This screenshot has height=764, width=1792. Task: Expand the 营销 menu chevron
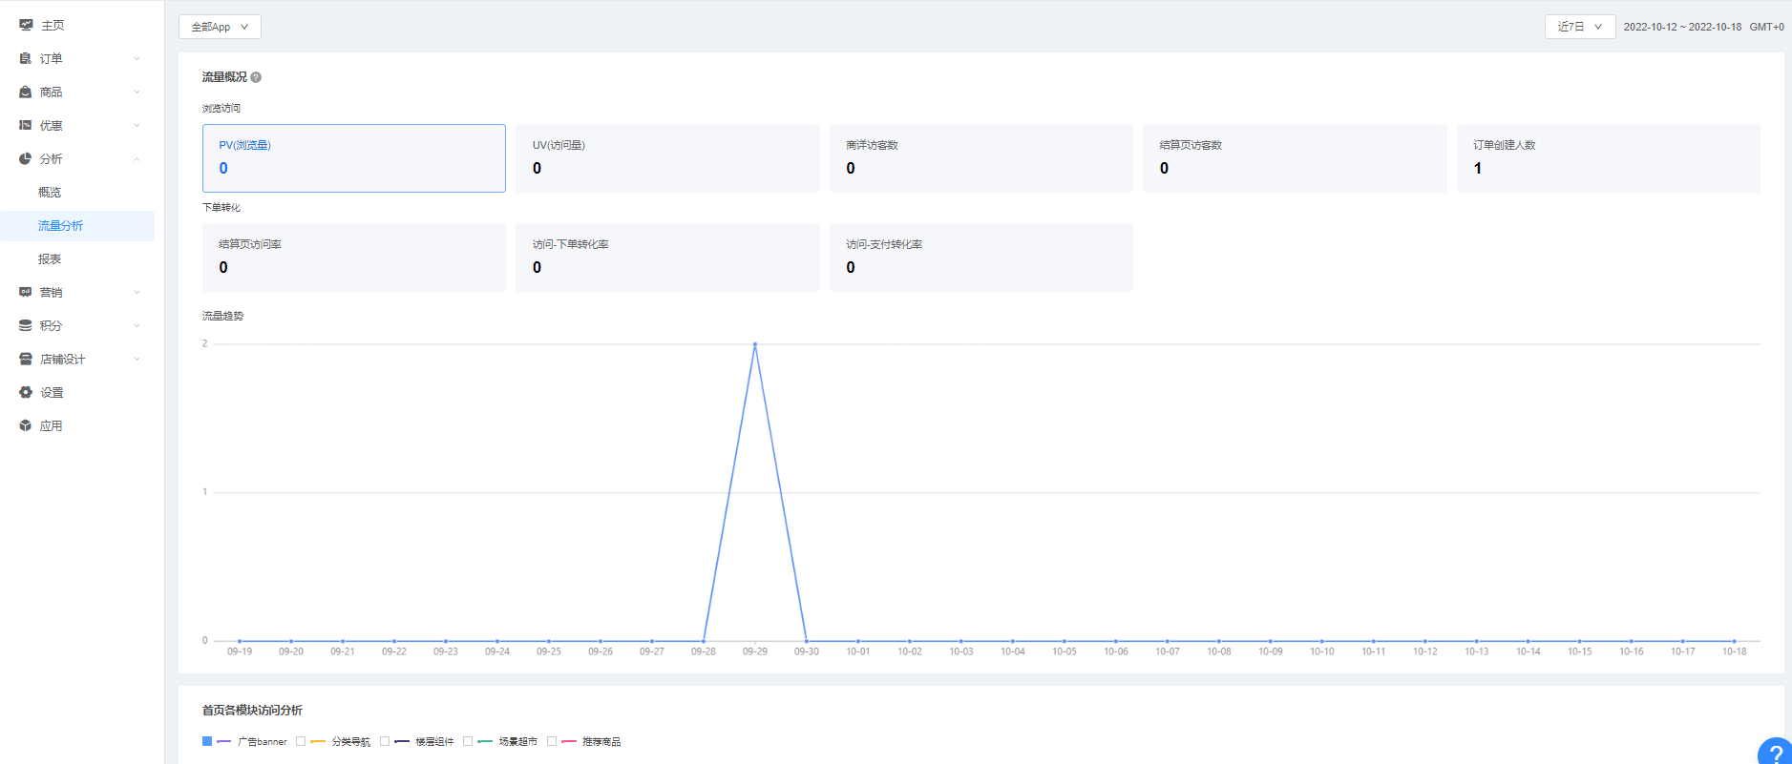[137, 293]
